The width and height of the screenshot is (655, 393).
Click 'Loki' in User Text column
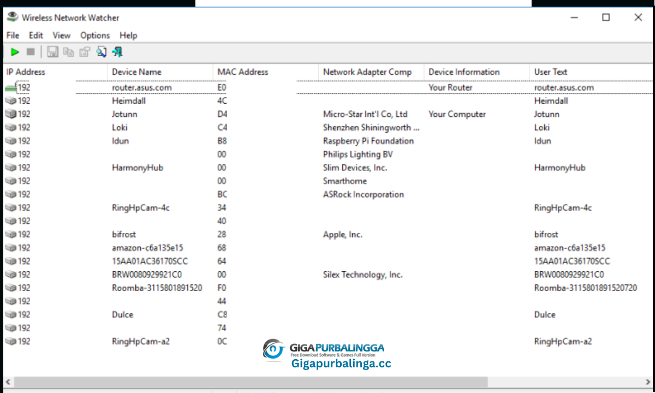[542, 128]
